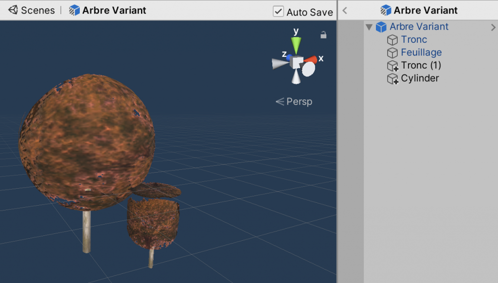Switch Persp projection mode label
The height and width of the screenshot is (283, 498).
(x=294, y=102)
